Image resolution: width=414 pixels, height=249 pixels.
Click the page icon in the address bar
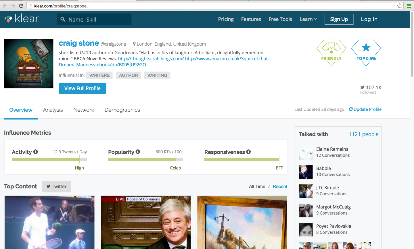click(30, 6)
